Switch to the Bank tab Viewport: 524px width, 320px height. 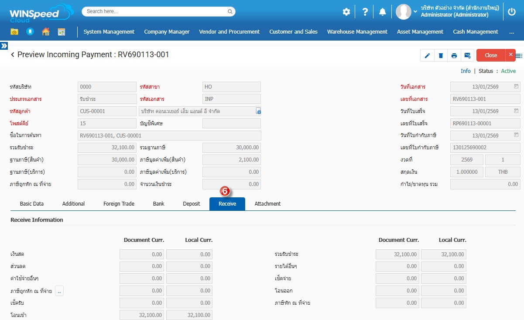pyautogui.click(x=159, y=204)
